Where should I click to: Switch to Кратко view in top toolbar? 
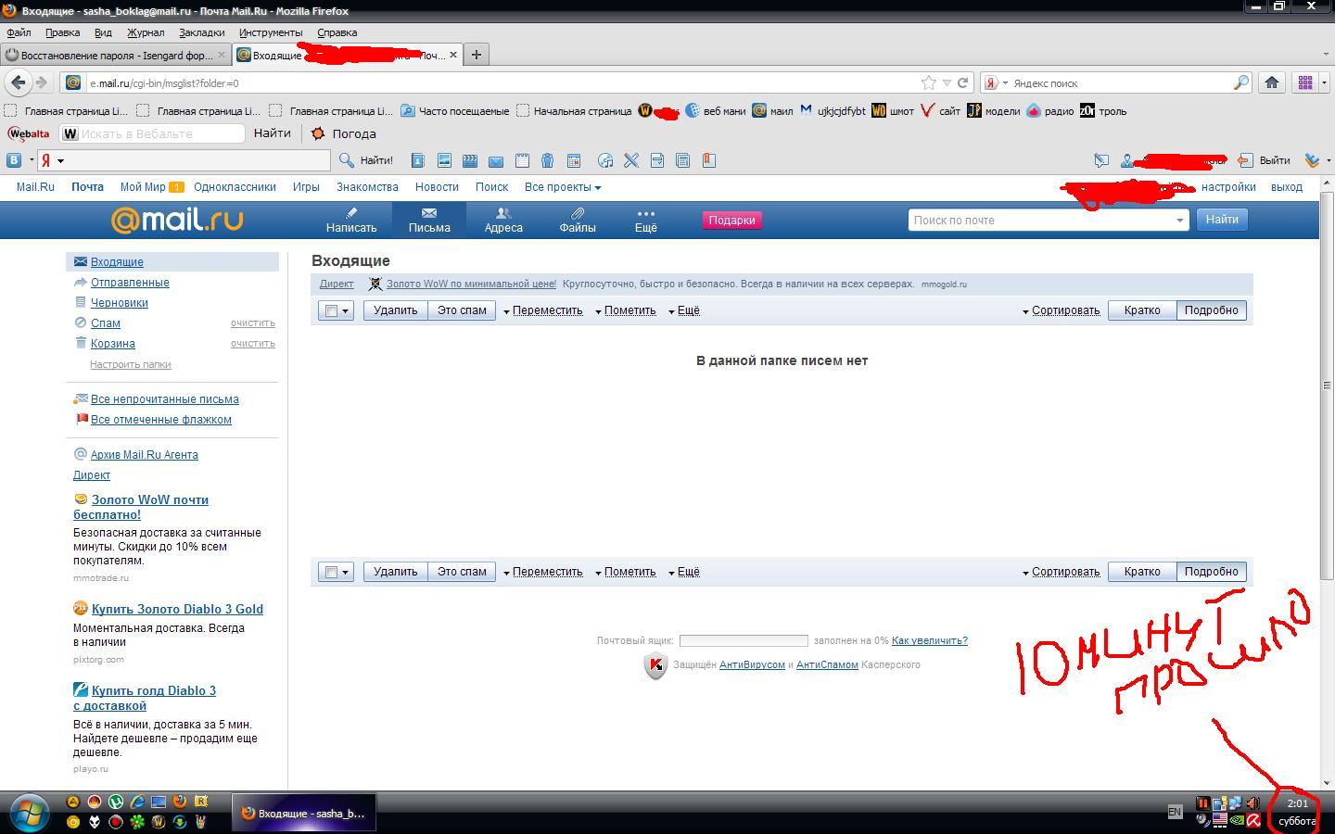1142,310
